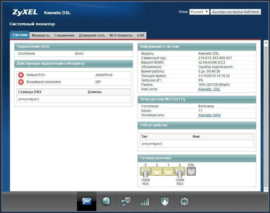Click the ISP interface value

tap(98, 82)
